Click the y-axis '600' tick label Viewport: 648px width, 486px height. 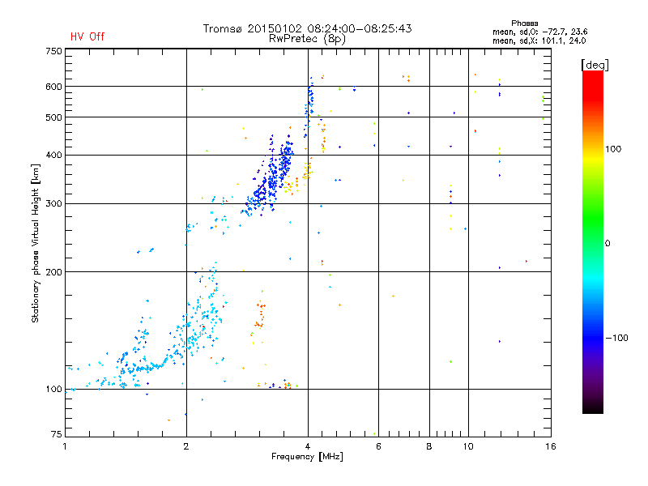[x=53, y=87]
